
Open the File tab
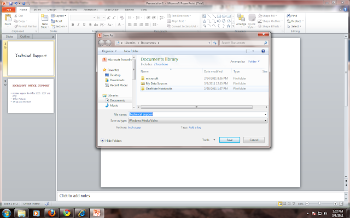pyautogui.click(x=9, y=10)
